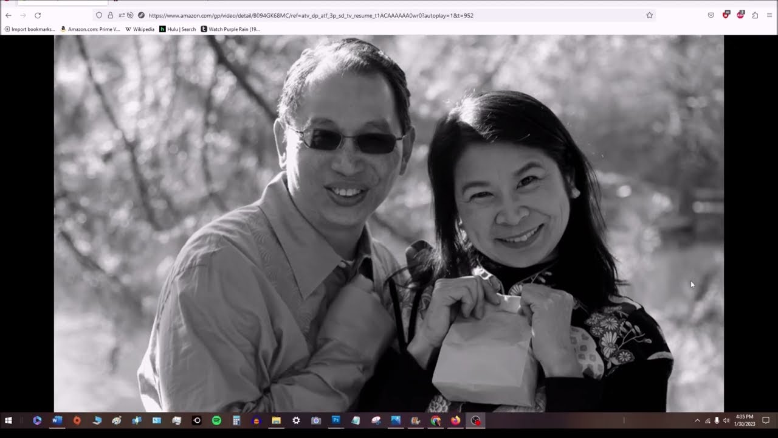Show hidden system tray icons
The height and width of the screenshot is (438, 778).
(697, 420)
